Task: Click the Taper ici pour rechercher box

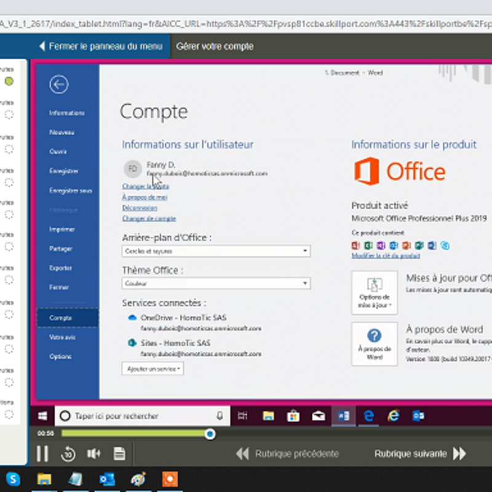Action: pos(142,416)
